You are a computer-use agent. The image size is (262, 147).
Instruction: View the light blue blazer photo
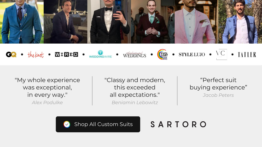click(240, 22)
